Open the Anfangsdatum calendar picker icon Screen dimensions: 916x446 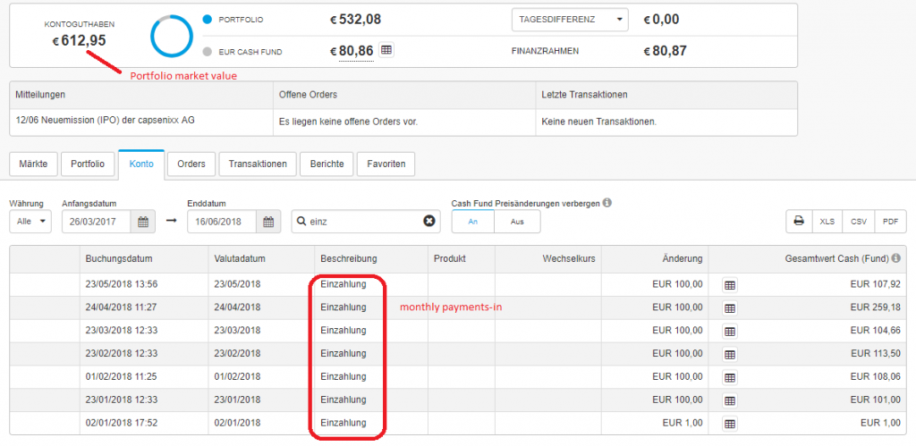[143, 222]
